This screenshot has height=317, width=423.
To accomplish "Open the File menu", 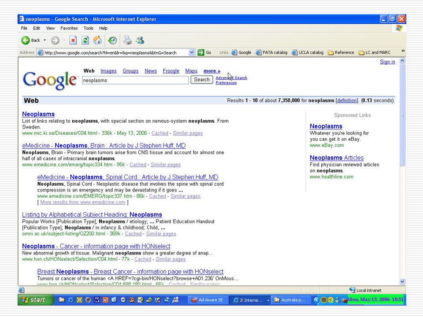I will (24, 28).
